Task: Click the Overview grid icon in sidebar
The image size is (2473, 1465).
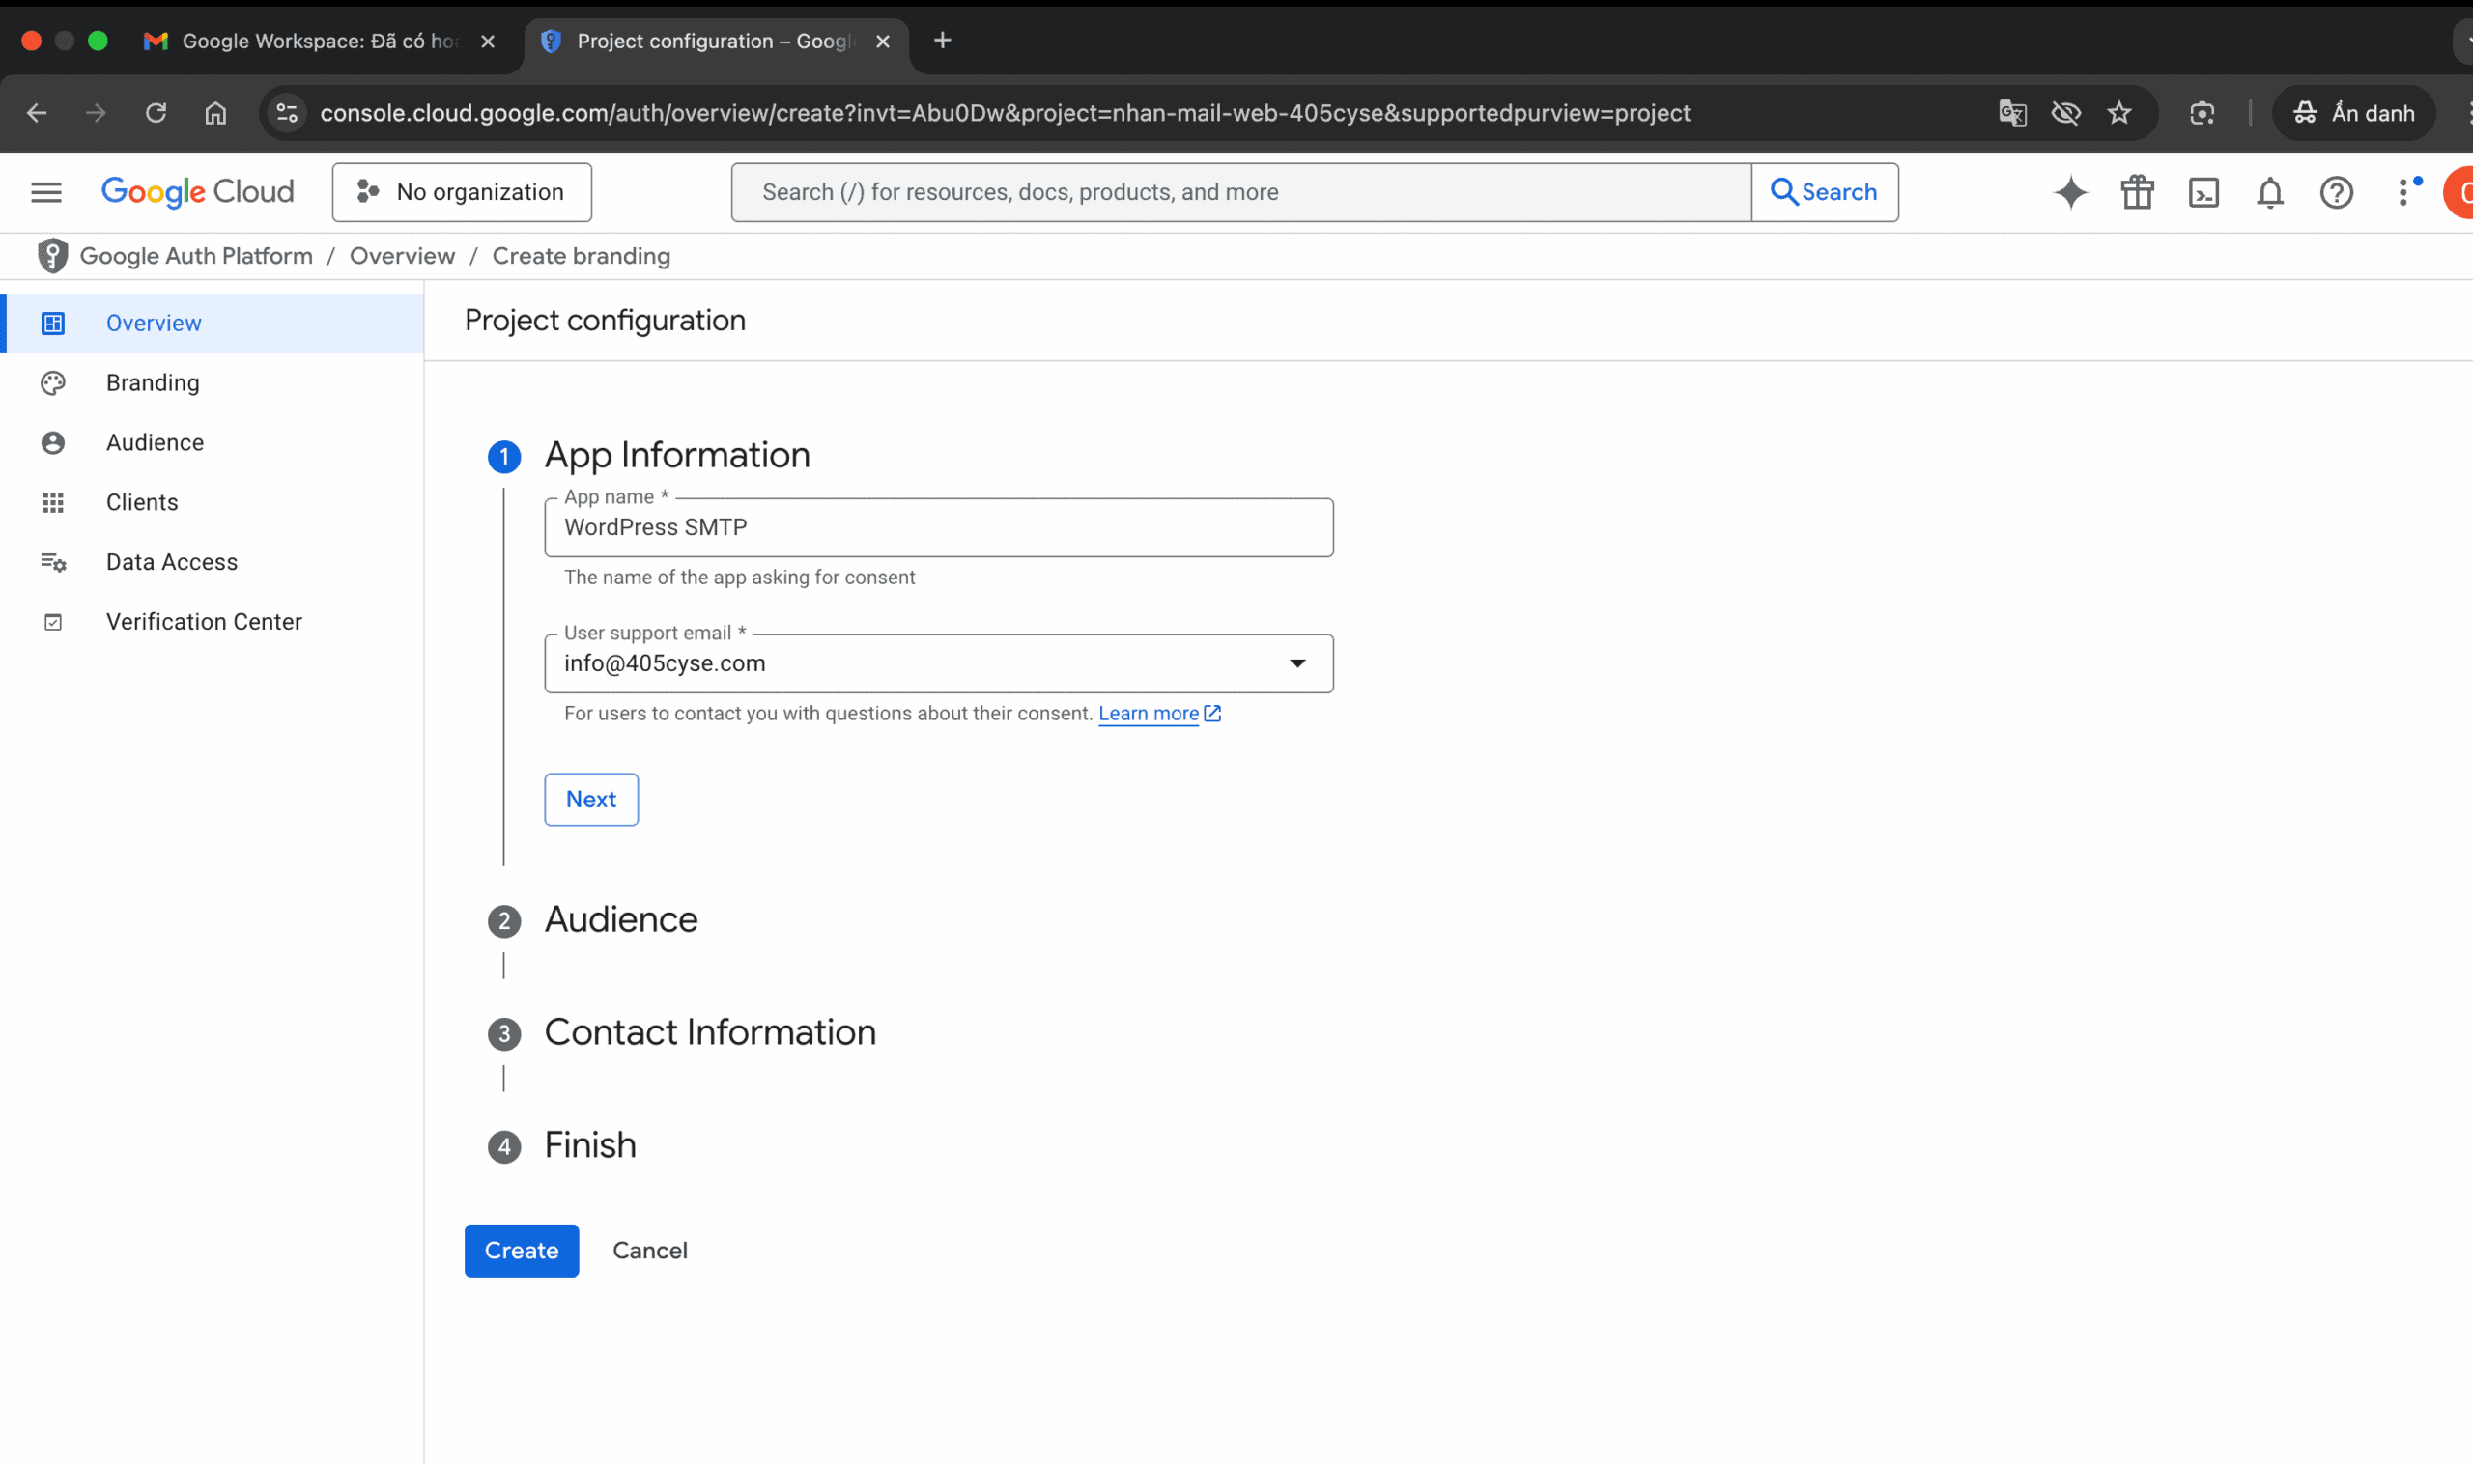Action: click(53, 323)
